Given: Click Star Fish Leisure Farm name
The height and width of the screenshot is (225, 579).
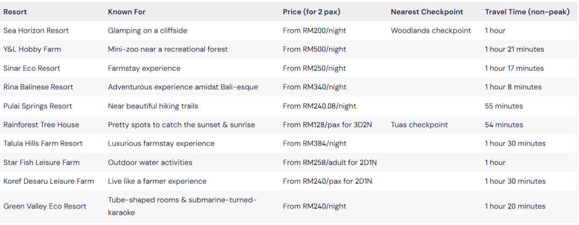Looking at the screenshot, I should coord(41,162).
